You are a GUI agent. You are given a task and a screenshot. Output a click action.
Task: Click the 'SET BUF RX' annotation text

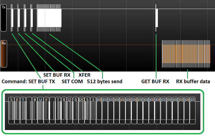pos(57,75)
